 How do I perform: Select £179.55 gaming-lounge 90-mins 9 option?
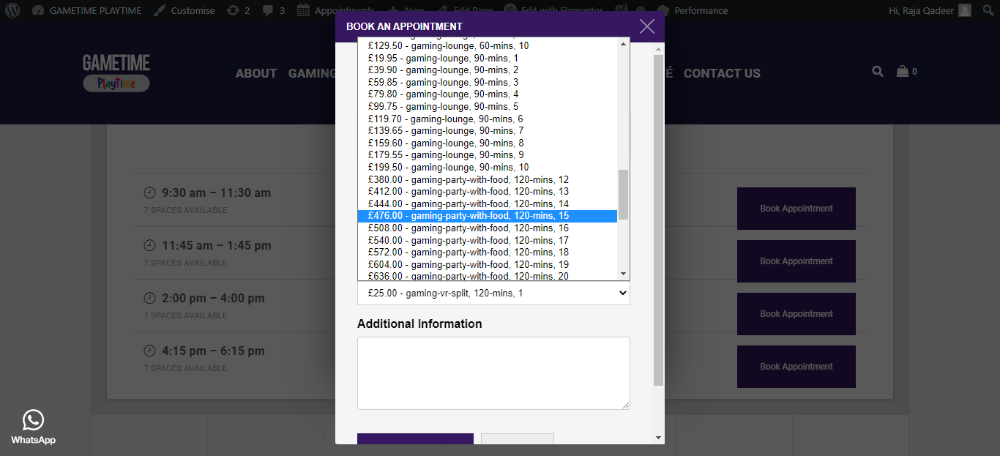point(487,154)
